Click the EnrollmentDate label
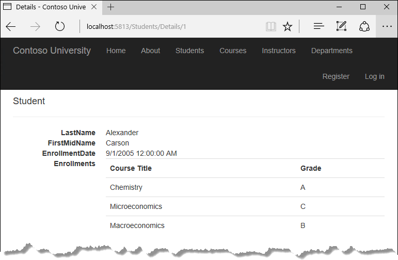This screenshot has height=260, width=398. pyautogui.click(x=69, y=153)
